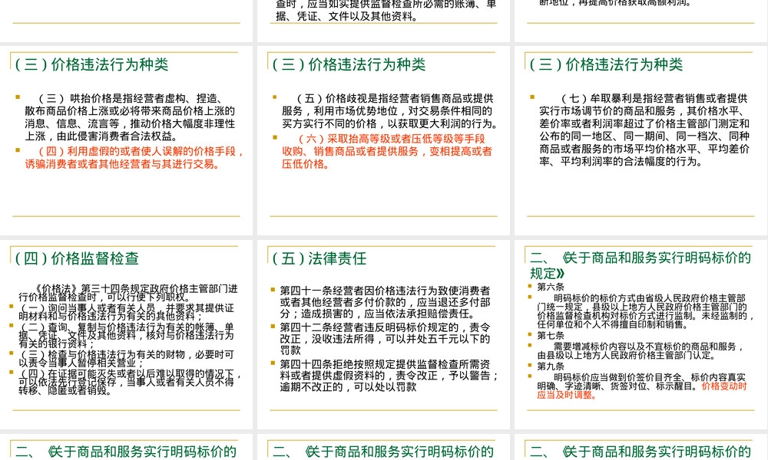Click the bullet 第四十二条经营者违反明码标价规定
The image size is (768, 460).
click(385, 339)
